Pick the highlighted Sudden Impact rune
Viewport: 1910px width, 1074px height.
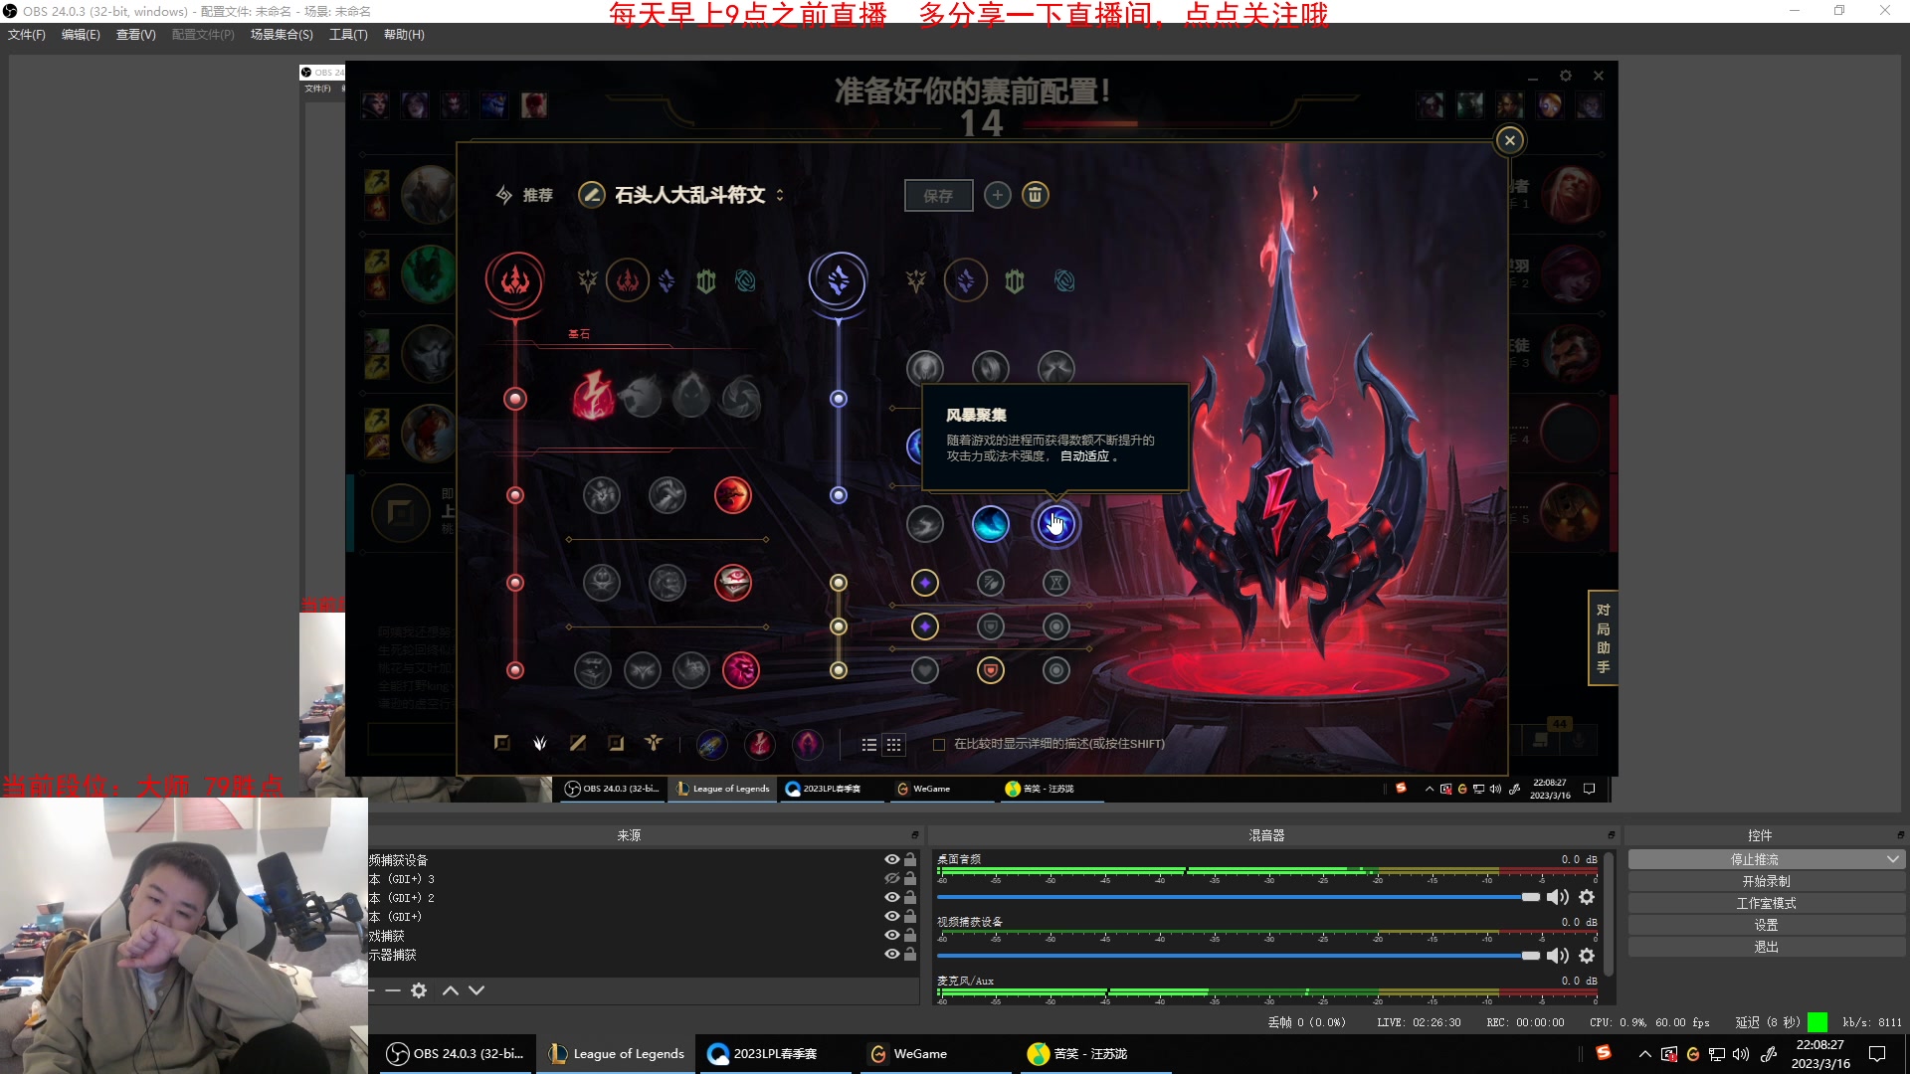coord(733,495)
